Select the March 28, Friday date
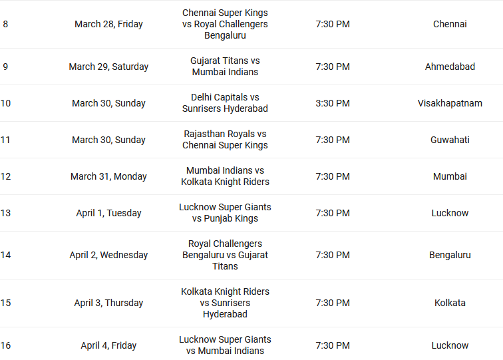 click(x=108, y=24)
